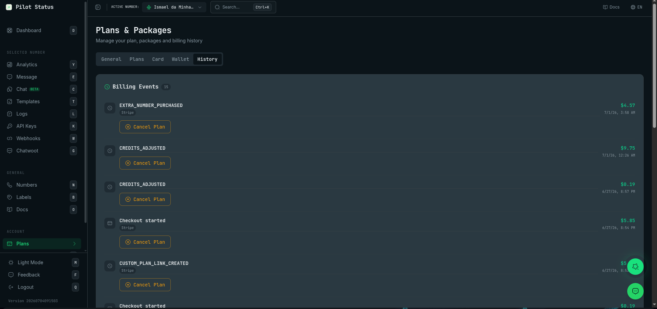Screen dimensions: 657x309
Task: Click the Templates sidebar icon
Action: pyautogui.click(x=10, y=102)
